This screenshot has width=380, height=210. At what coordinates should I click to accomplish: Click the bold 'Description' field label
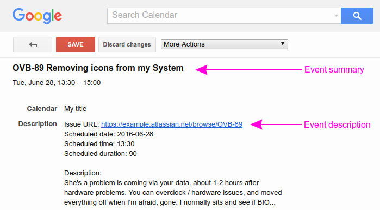(38, 124)
